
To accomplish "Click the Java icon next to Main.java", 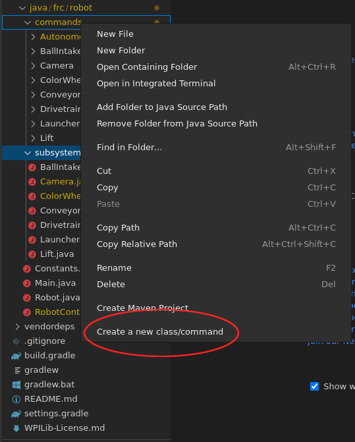I will (27, 283).
